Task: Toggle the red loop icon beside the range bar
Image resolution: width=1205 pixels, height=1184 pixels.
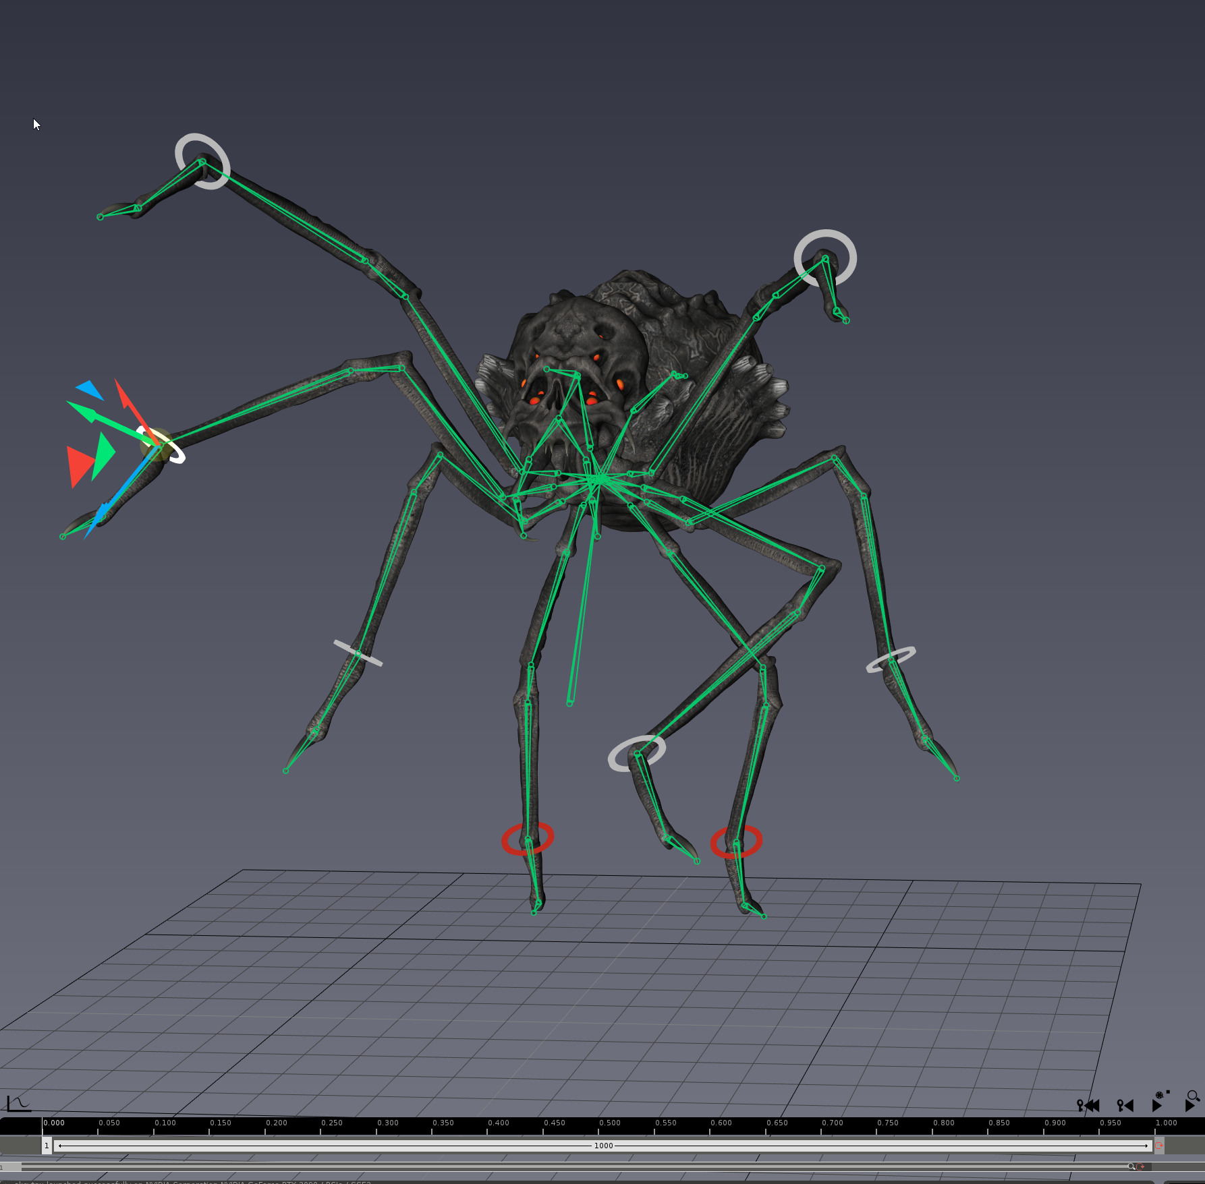Action: click(1159, 1146)
